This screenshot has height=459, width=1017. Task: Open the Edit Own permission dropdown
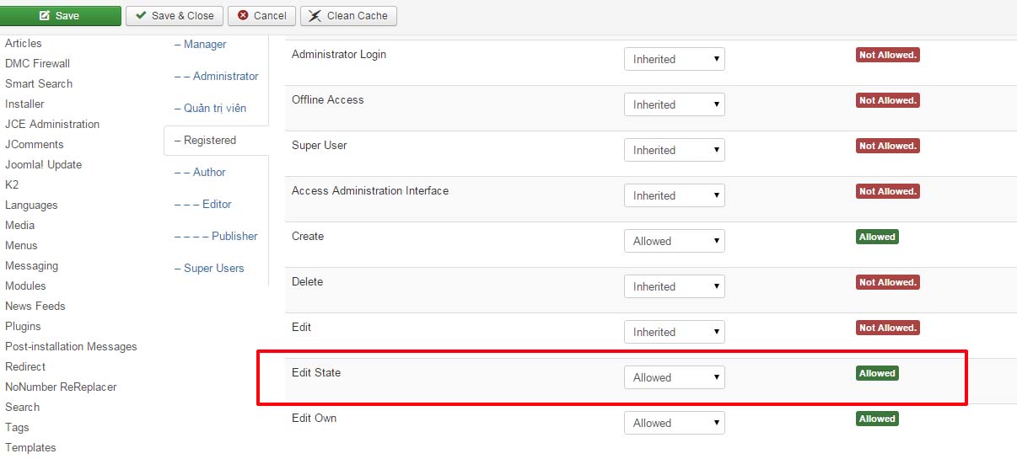pos(675,423)
